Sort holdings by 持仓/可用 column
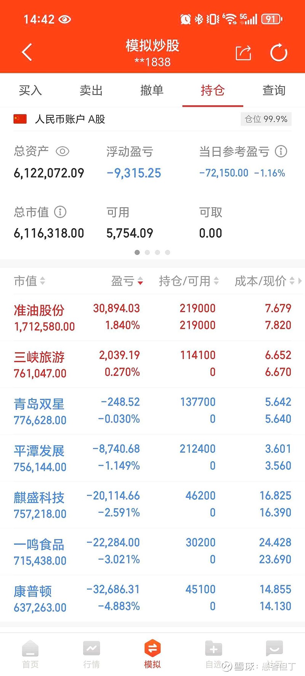Screen dimensions: 305x676 coord(189,281)
